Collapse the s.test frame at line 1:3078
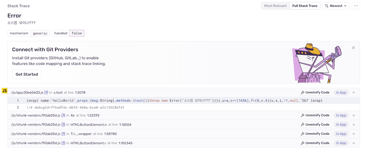365x152 pixels. pos(354,93)
